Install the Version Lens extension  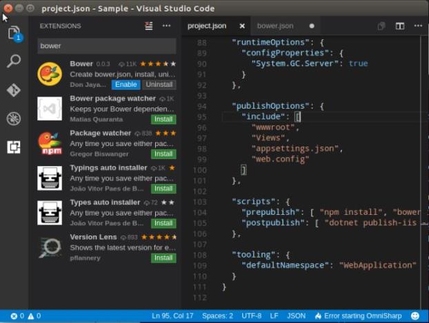click(x=163, y=258)
